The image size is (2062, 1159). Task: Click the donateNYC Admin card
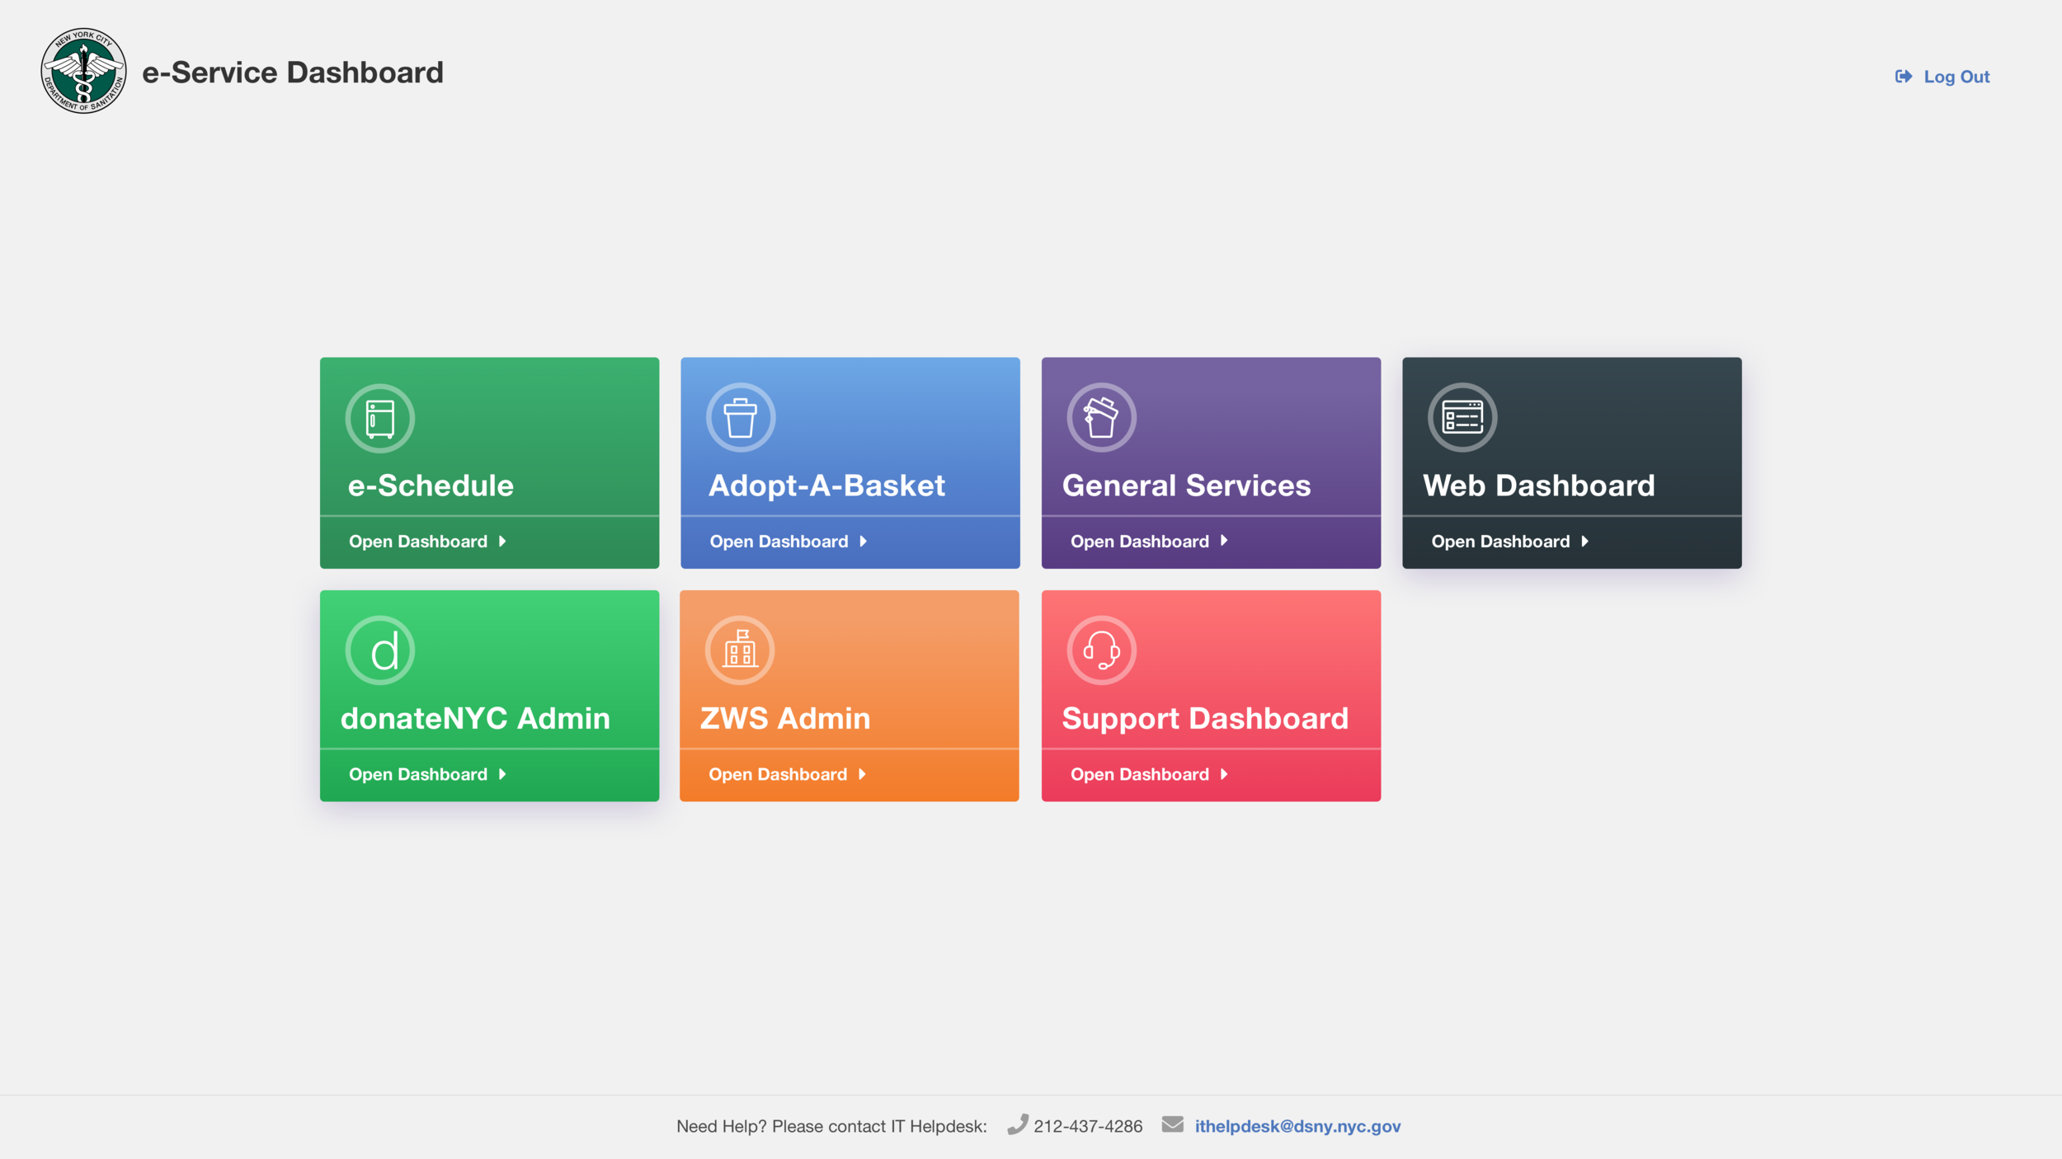pos(489,697)
